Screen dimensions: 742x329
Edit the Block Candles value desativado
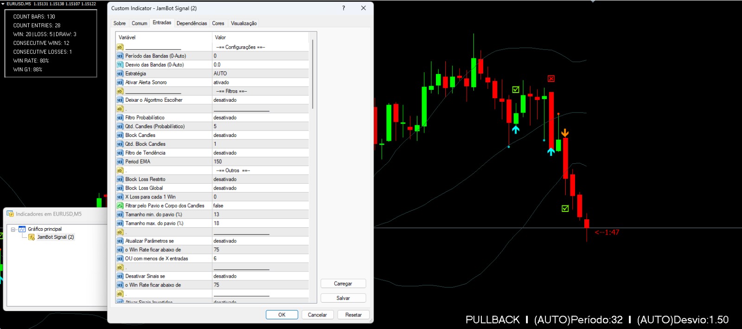coord(260,135)
